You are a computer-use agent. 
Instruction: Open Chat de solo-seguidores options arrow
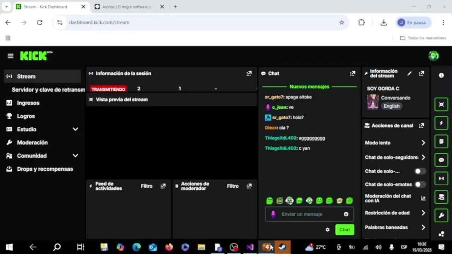[423, 157]
